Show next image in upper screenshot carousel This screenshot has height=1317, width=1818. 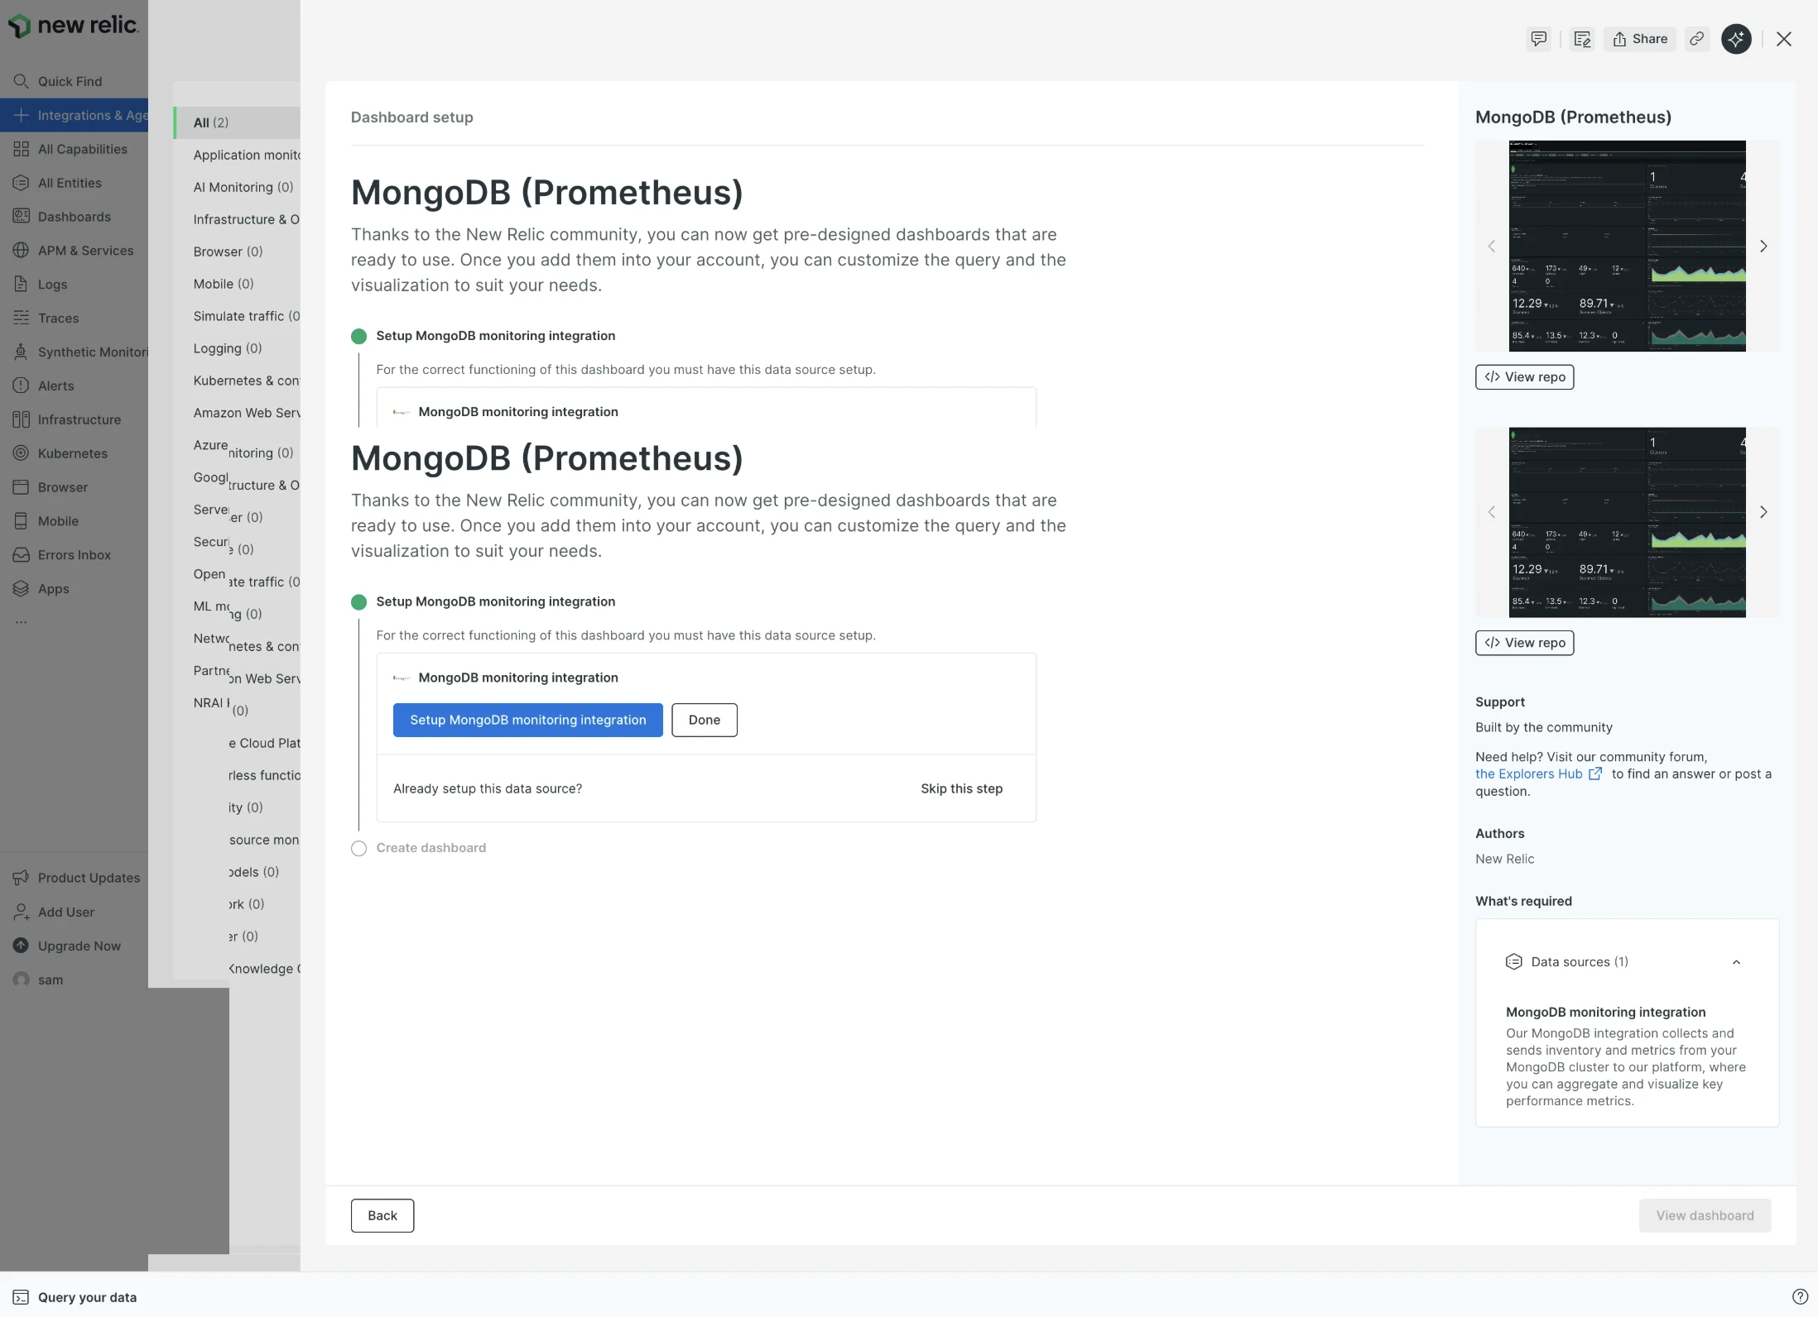click(1763, 247)
